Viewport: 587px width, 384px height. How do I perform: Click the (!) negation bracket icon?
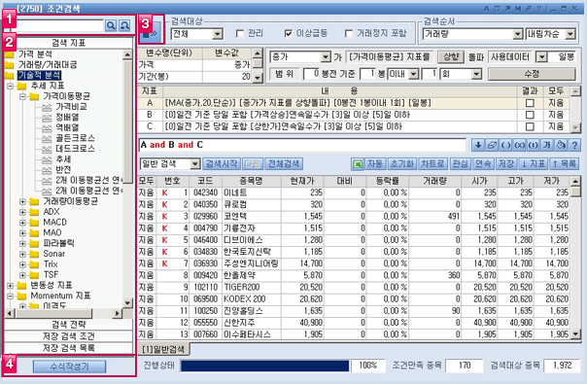pyautogui.click(x=533, y=145)
